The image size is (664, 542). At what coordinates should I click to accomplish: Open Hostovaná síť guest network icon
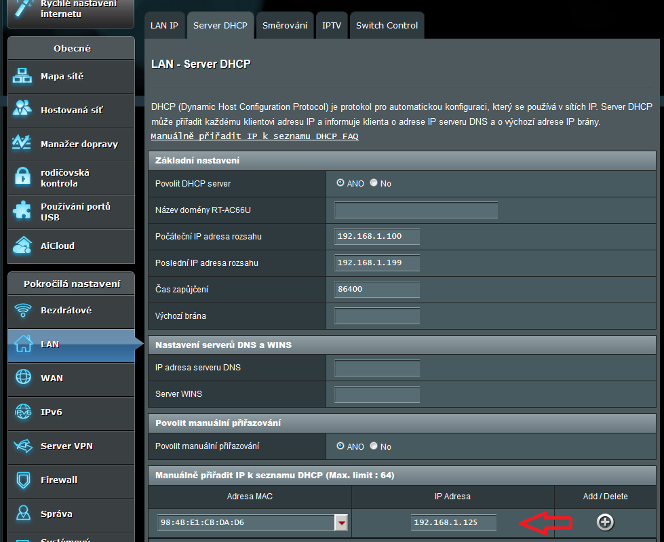click(x=22, y=110)
